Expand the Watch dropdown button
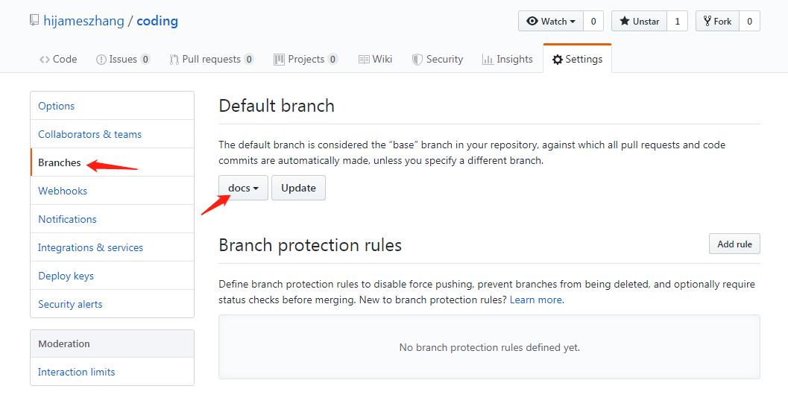 pyautogui.click(x=551, y=21)
